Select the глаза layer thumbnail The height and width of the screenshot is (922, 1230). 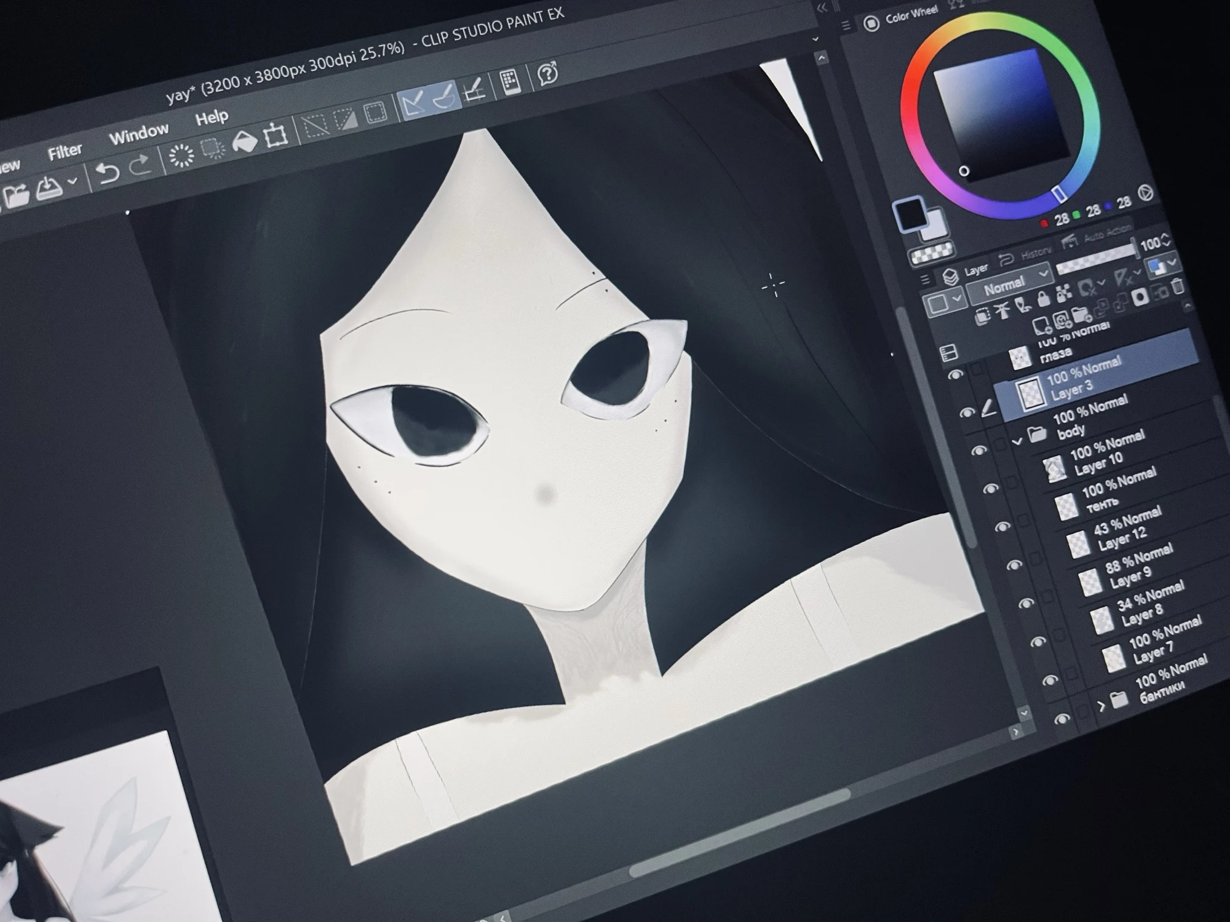1021,357
